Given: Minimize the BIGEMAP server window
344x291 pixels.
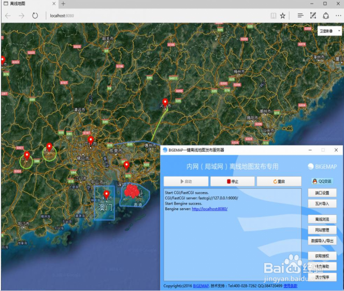Looking at the screenshot, I should (x=310, y=150).
